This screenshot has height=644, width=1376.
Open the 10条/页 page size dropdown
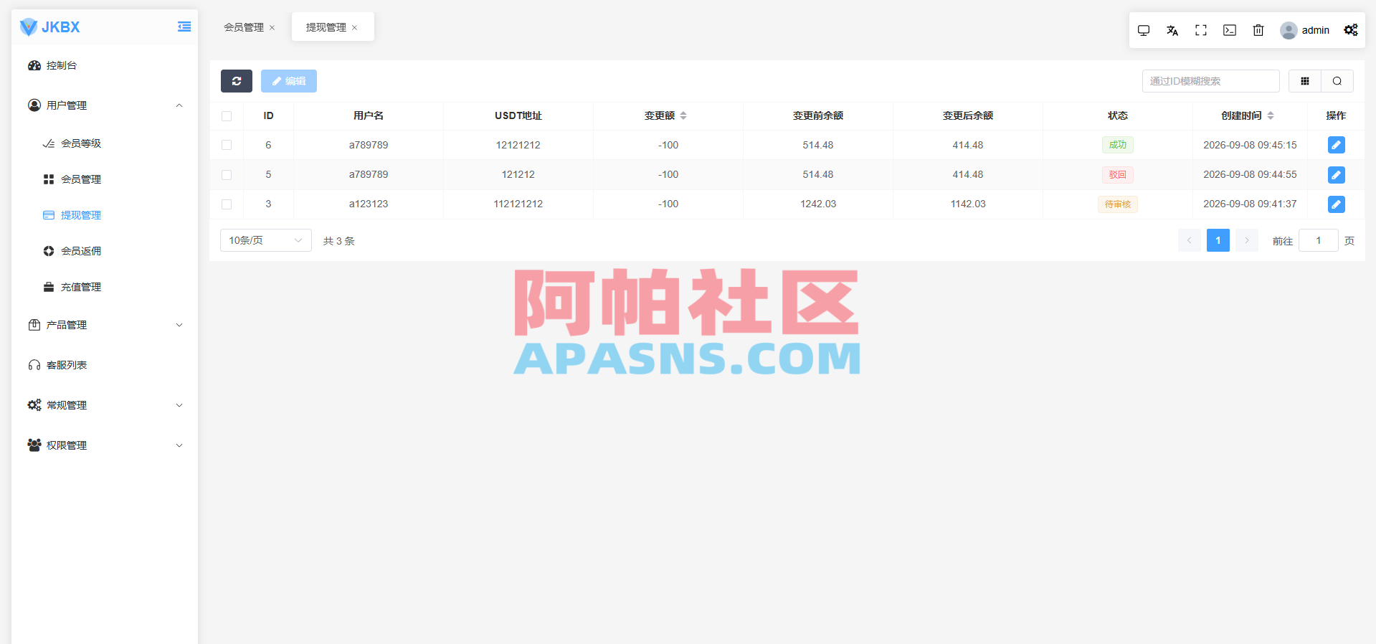pos(266,240)
